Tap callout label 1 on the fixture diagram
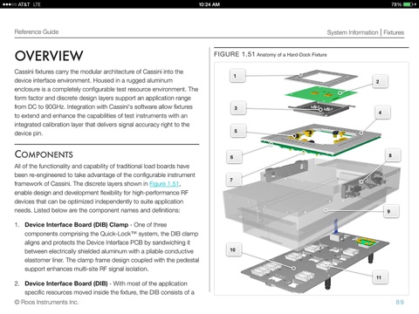Image resolution: width=419 pixels, height=314 pixels. (237, 76)
